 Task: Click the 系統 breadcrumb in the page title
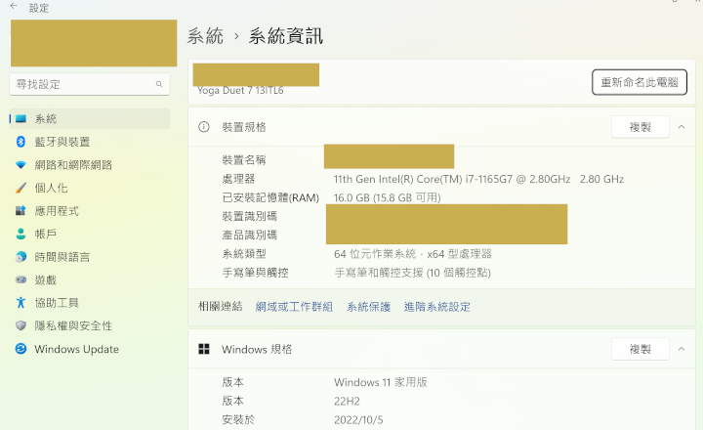coord(205,36)
